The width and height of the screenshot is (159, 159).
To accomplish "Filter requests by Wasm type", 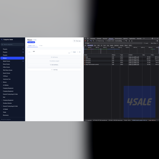I will tap(126, 45).
